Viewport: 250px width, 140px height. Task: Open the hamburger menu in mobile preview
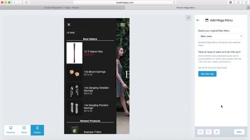[122, 24]
